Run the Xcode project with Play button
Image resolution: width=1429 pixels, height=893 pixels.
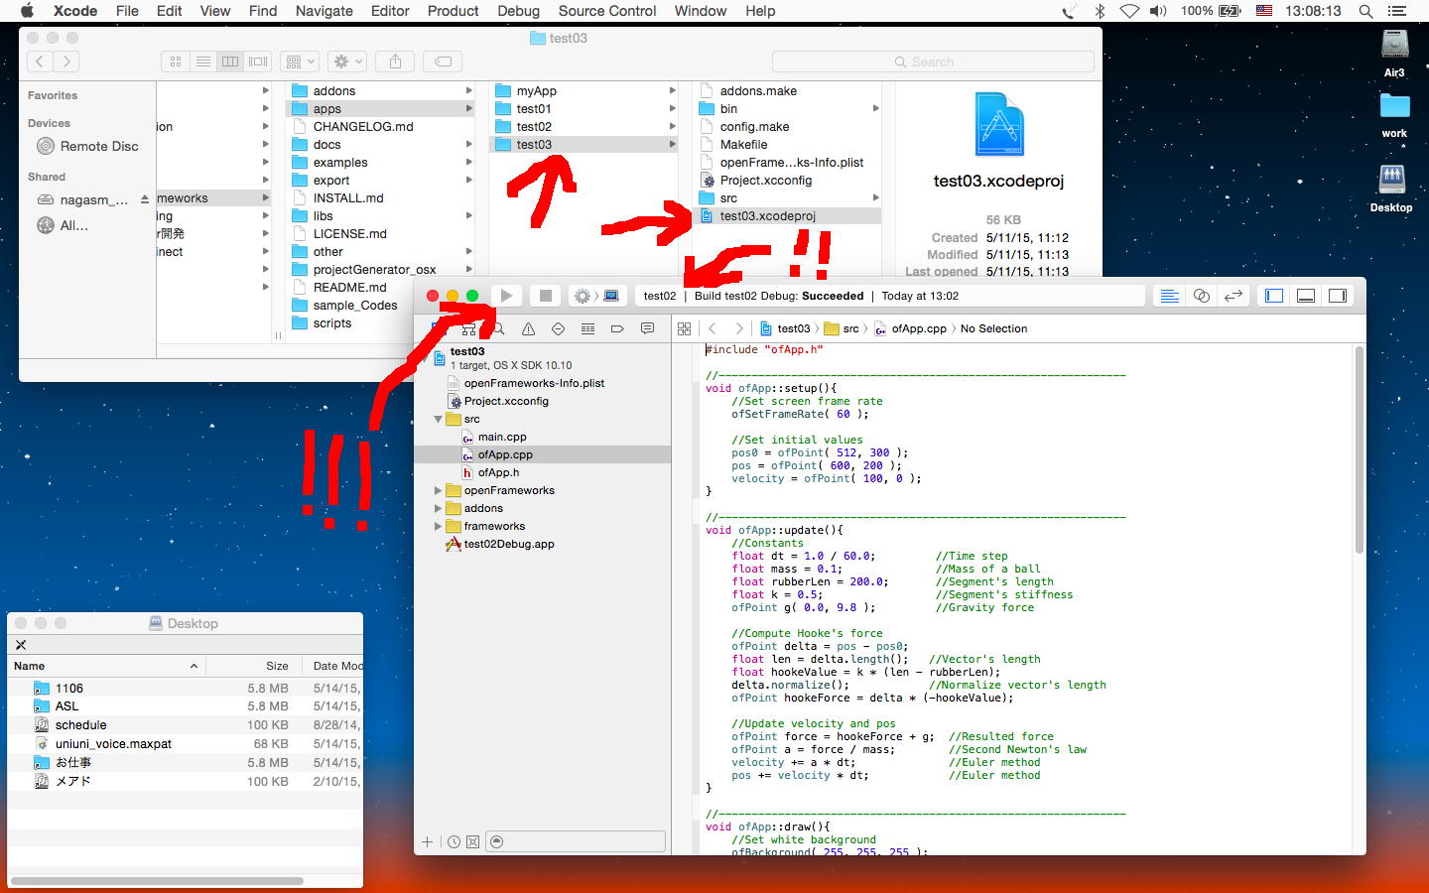pyautogui.click(x=506, y=296)
